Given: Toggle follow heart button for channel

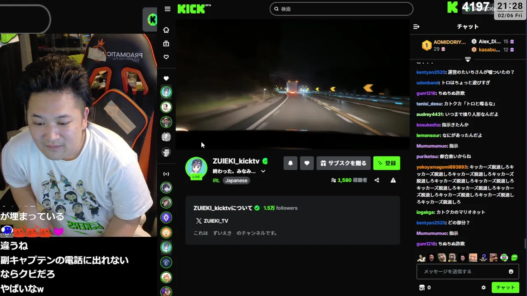Looking at the screenshot, I should pyautogui.click(x=307, y=163).
